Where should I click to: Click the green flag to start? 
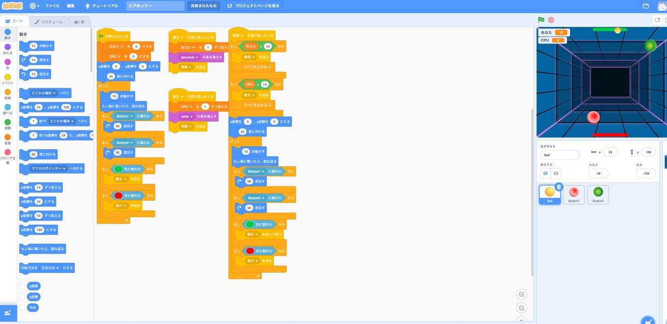tap(541, 20)
